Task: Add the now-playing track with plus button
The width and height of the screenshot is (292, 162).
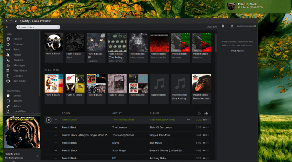Action: coord(37,156)
